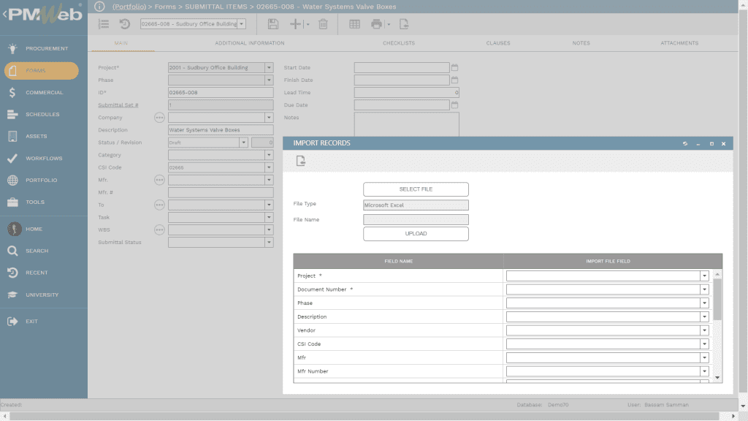Viewport: 748px width, 421px height.
Task: Click into the Mfr. # input field
Action: click(x=221, y=192)
